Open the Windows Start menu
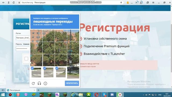 tap(3, 95)
